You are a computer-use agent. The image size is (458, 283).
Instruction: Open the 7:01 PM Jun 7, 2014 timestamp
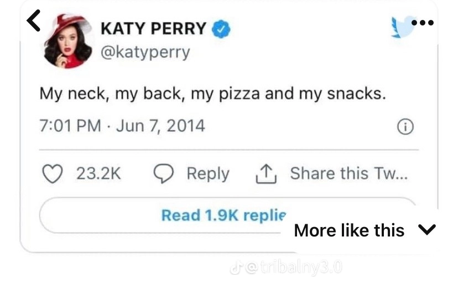point(122,126)
